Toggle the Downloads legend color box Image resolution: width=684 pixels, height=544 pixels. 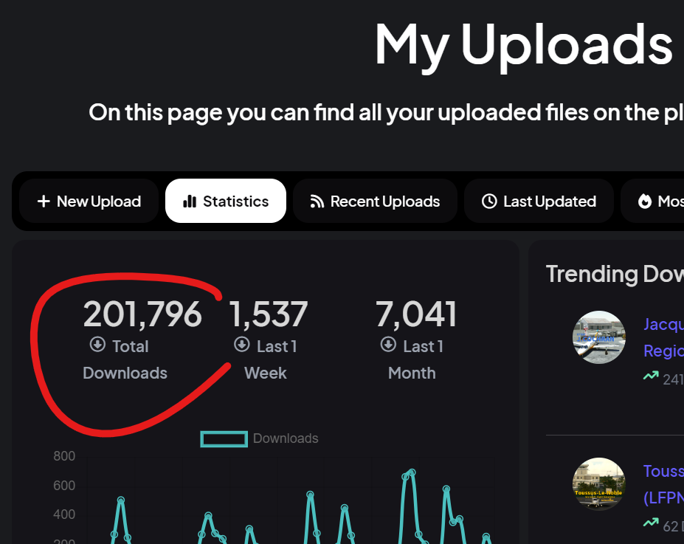(x=224, y=439)
